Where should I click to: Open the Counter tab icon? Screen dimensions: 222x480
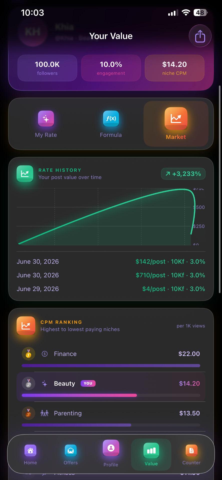(191, 450)
